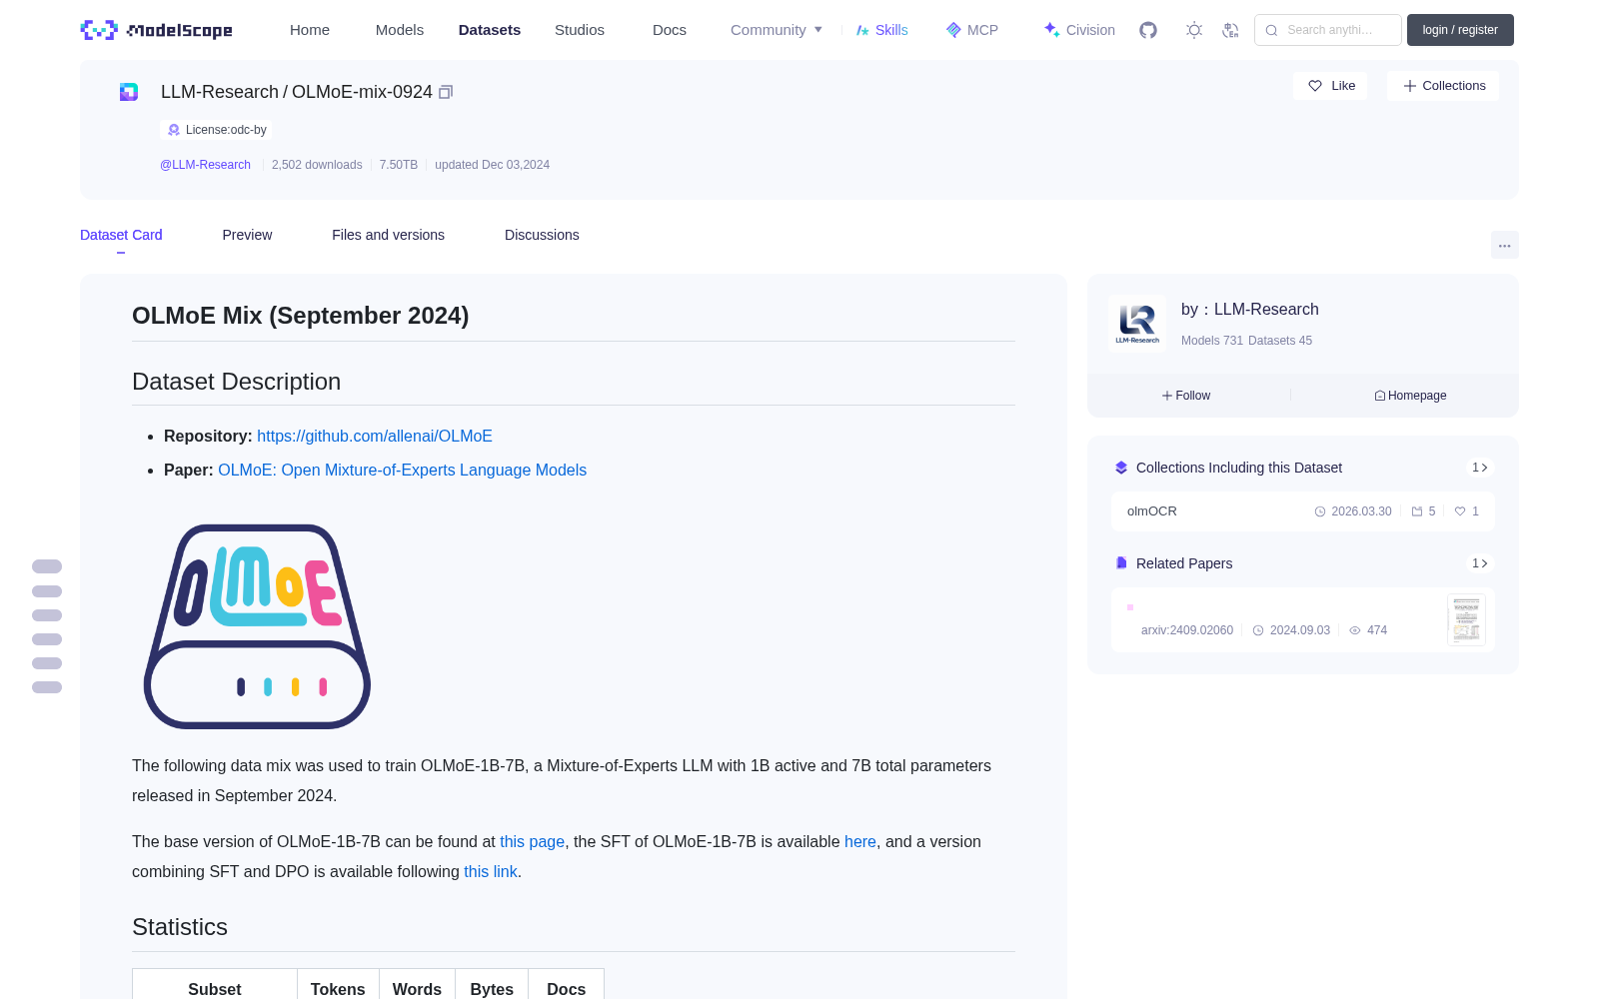
Task: Switch to the Discussions tab
Action: (x=542, y=235)
